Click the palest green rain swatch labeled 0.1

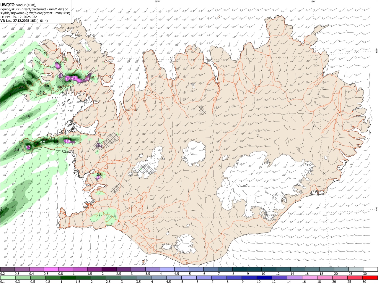[7, 277]
